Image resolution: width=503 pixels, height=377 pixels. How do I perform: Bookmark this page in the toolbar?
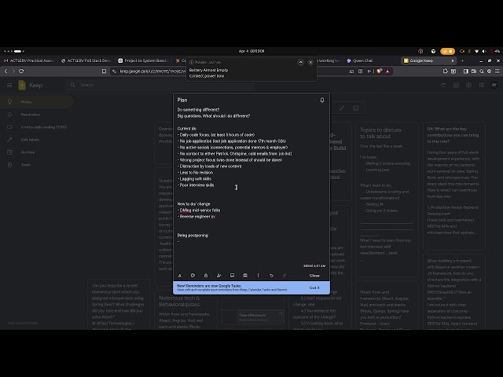(x=104, y=71)
